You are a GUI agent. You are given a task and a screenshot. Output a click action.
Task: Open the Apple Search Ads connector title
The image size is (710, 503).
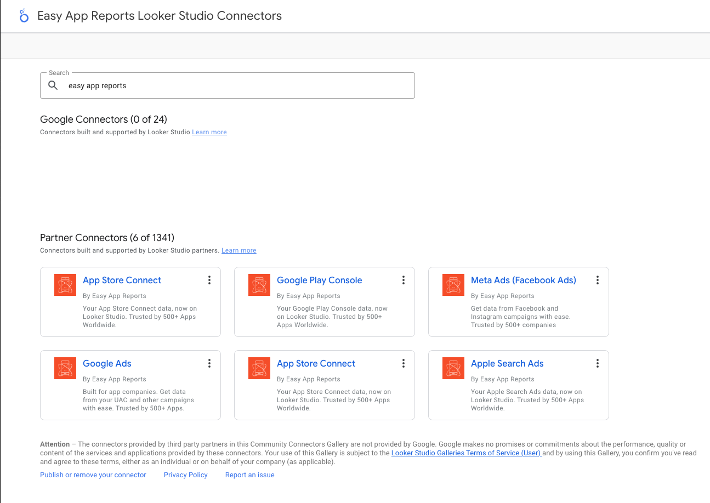click(x=507, y=363)
